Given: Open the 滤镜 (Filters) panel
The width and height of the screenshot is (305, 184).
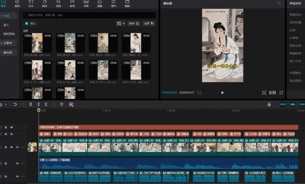Looking at the screenshot, I should click(x=100, y=4).
